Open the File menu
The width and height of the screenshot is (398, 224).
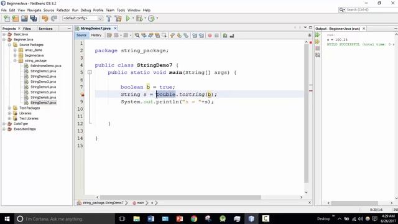(4, 10)
